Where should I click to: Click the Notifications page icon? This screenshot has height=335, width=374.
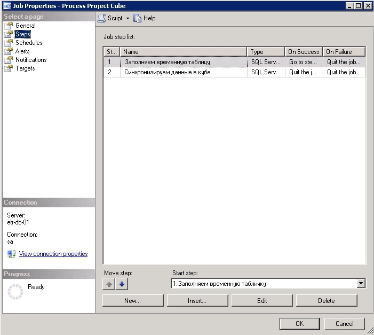pos(9,60)
